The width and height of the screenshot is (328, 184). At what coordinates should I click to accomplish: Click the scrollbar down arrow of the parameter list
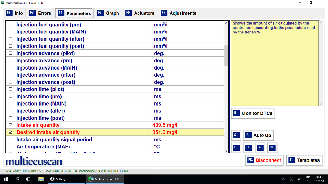(226, 151)
